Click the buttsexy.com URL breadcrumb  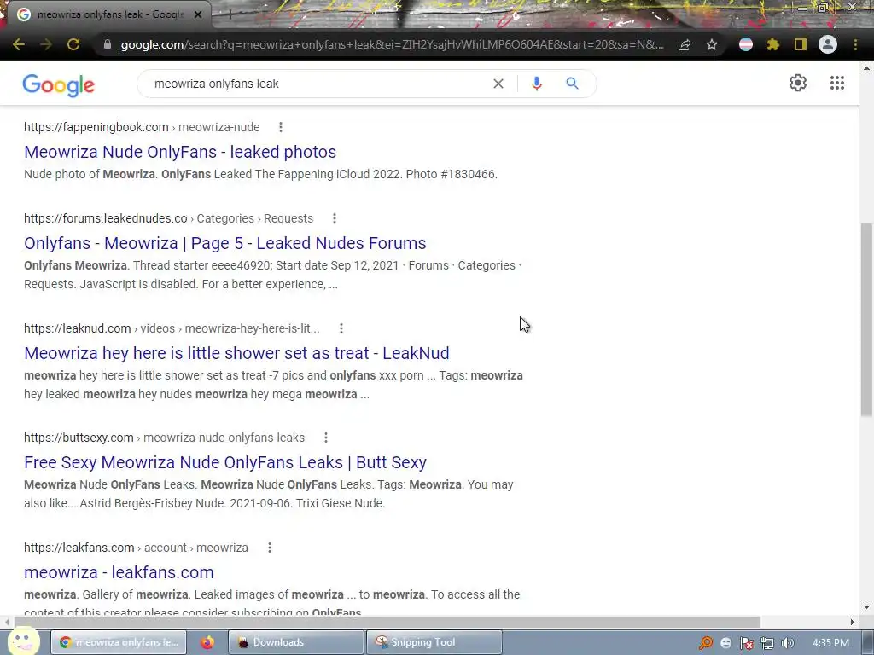tap(165, 438)
